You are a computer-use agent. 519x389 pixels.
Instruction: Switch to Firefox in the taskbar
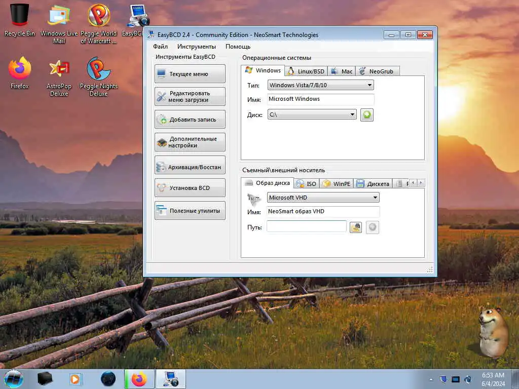point(139,379)
